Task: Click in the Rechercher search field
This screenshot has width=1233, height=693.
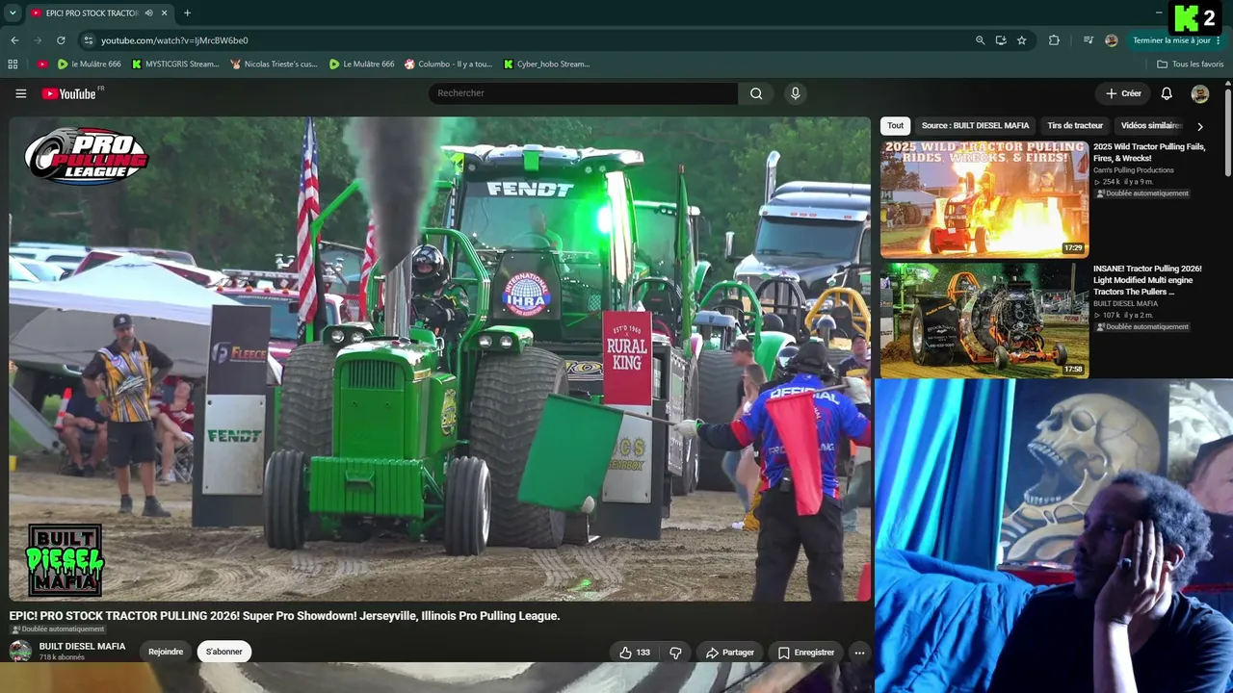Action: [x=583, y=93]
